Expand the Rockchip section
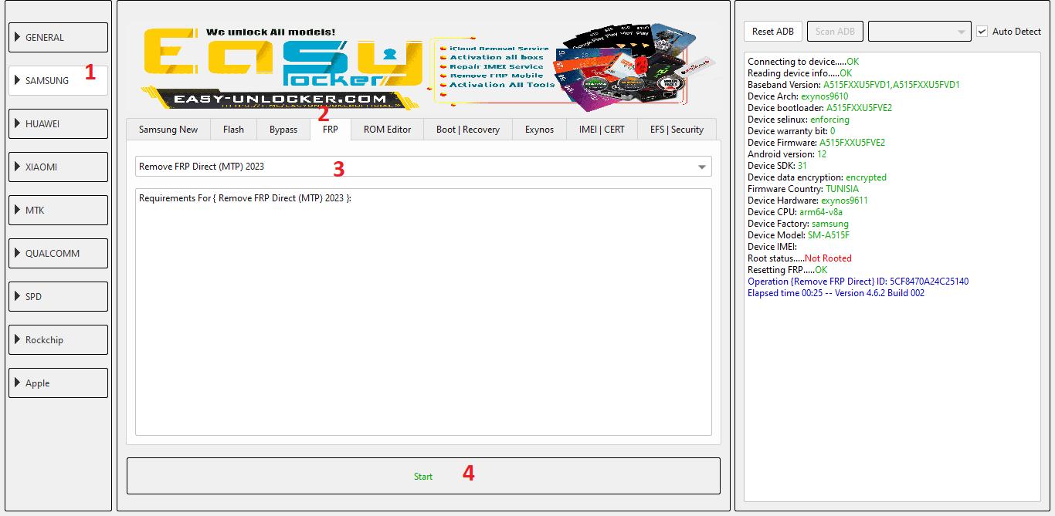1055x516 pixels. [58, 339]
